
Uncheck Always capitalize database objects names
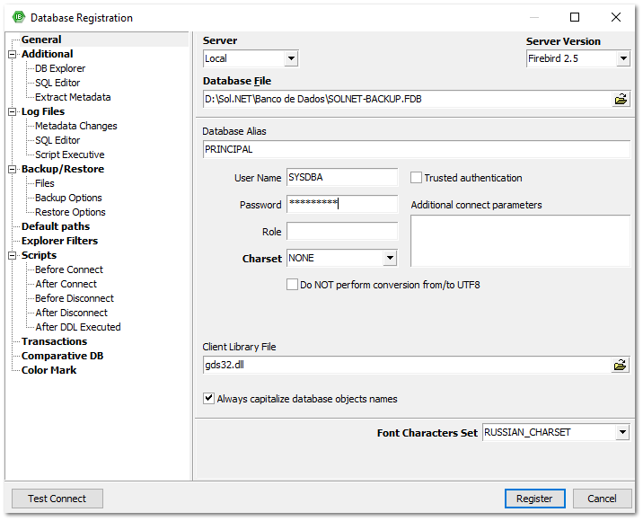coord(209,398)
